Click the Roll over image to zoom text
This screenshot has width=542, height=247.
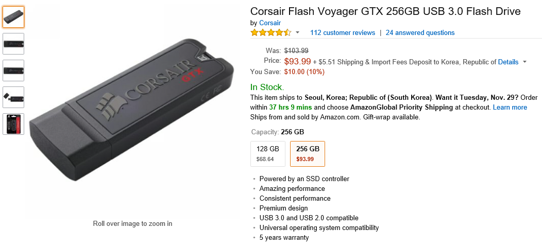(x=132, y=224)
